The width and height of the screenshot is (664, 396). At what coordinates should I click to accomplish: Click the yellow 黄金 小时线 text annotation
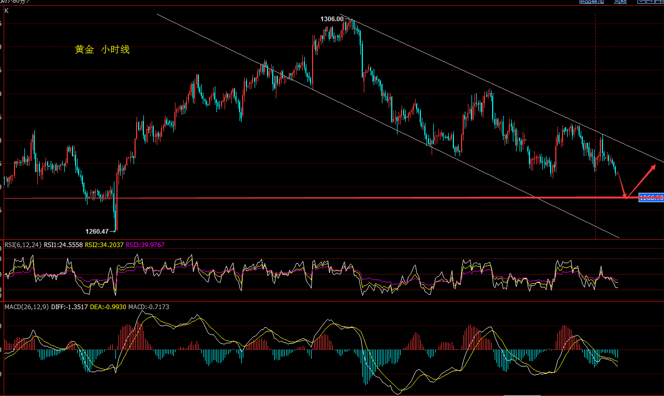tap(102, 50)
